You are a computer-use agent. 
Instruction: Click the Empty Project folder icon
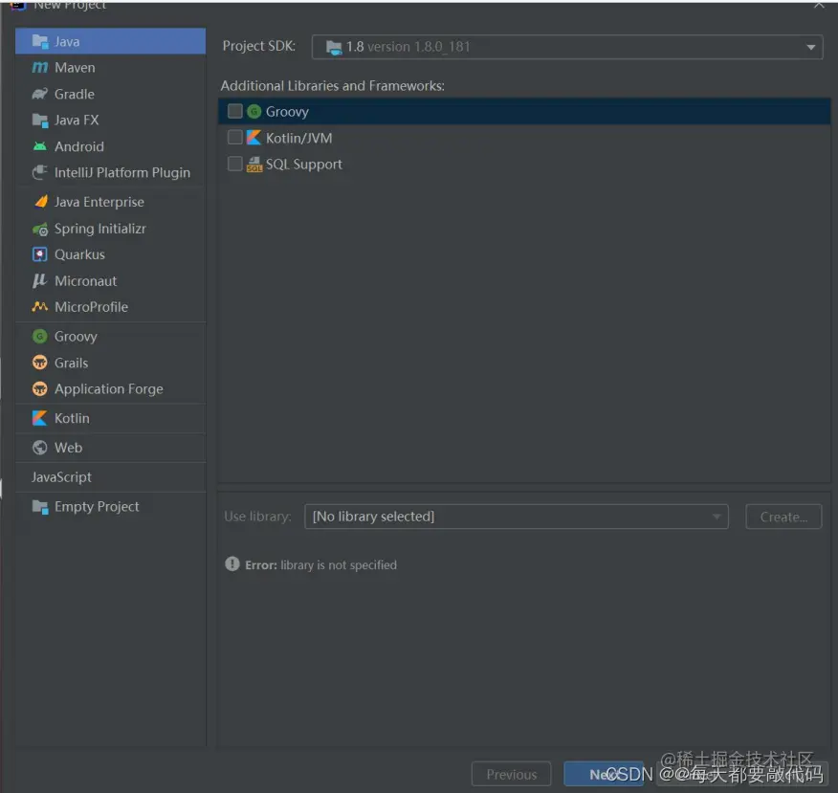(40, 506)
